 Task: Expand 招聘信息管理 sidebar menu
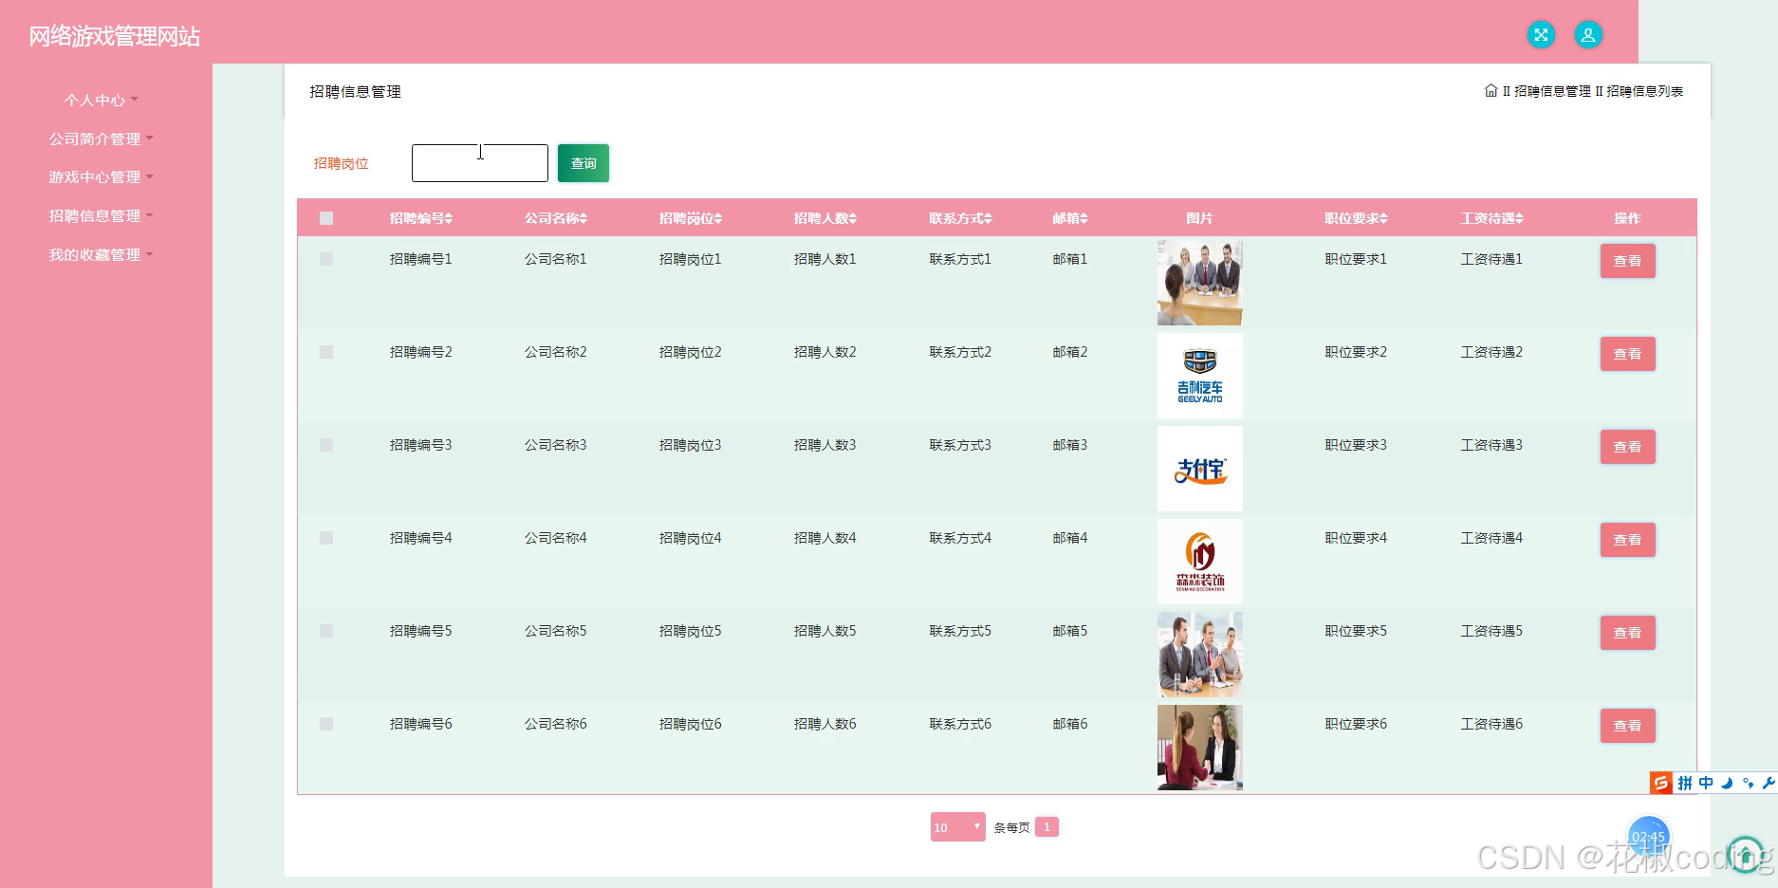pos(102,216)
